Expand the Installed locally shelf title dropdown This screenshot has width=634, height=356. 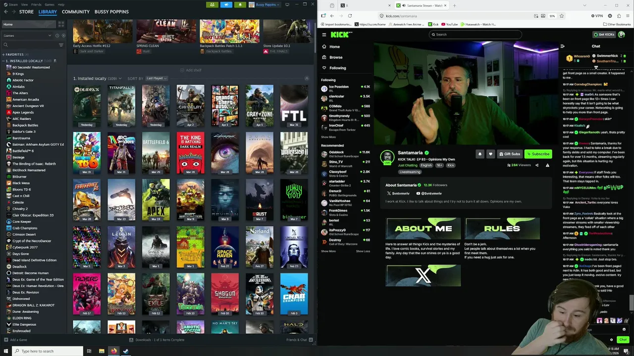point(119,79)
